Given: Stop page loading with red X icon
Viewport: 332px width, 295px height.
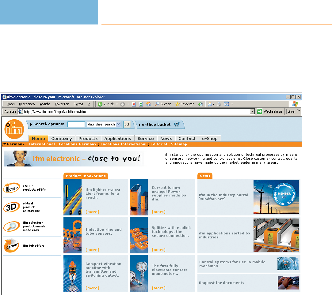Looking at the screenshot, I should pyautogui.click(x=134, y=104).
